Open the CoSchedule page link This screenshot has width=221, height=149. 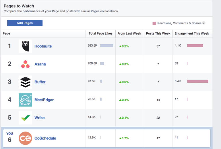[x=45, y=138]
